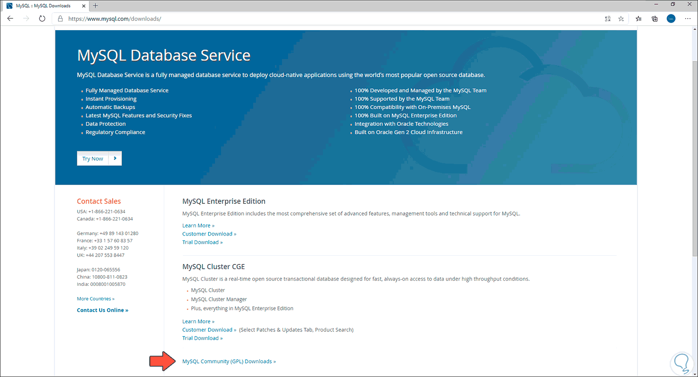Screen dimensions: 698x377
Task: Click 'Plus, everything in MySQL Enterprise Edition' bullet
Action: click(242, 308)
